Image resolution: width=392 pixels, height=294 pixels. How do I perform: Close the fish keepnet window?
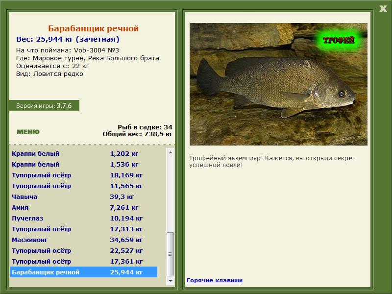pyautogui.click(x=383, y=9)
